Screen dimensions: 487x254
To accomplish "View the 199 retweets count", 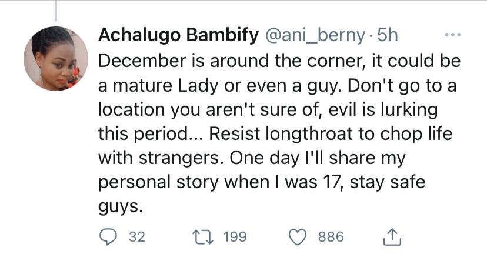I will tap(235, 237).
